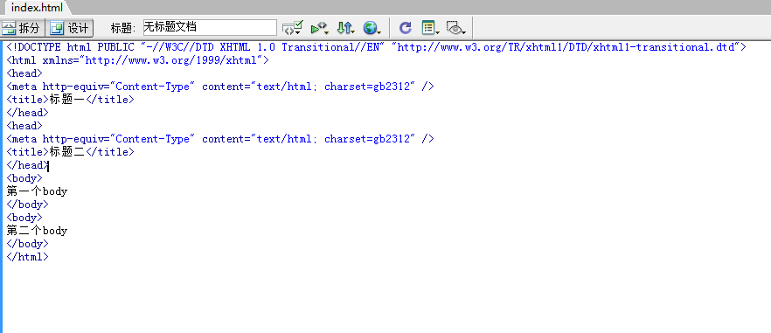Screen dimensions: 771x333
Task: Click the html xmlns code line
Action: pos(138,60)
